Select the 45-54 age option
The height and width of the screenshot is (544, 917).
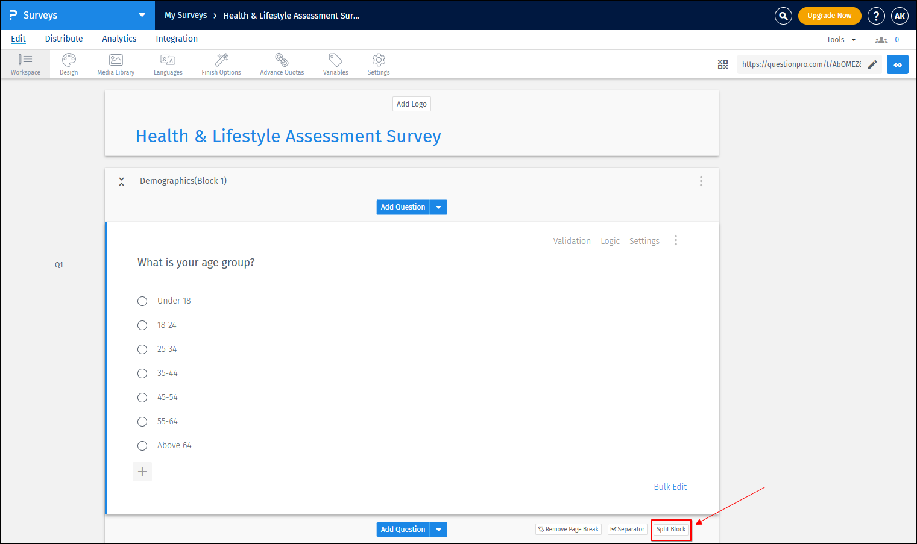pyautogui.click(x=142, y=397)
